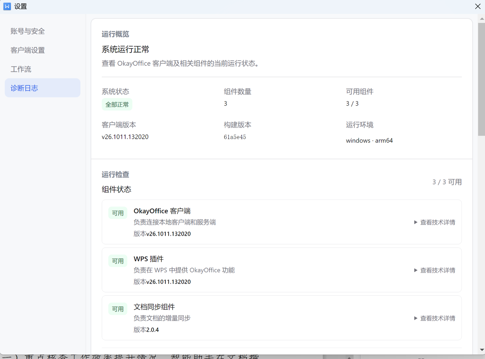Click the 运行概览 section label
485x359 pixels.
pyautogui.click(x=115, y=34)
